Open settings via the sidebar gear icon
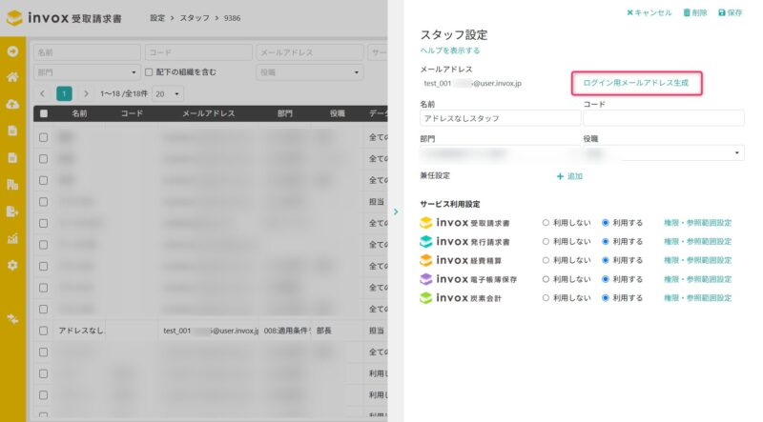This screenshot has height=422, width=763. [x=12, y=265]
